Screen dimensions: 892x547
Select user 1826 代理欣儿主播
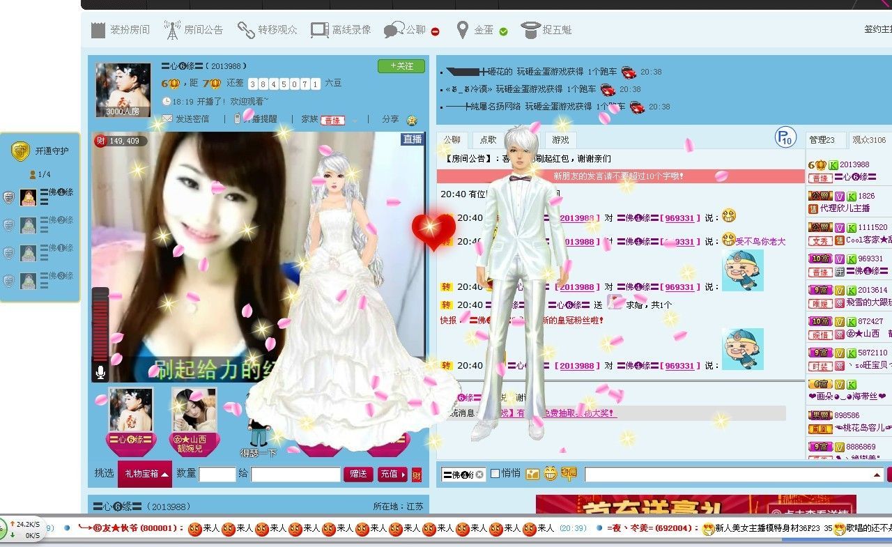click(849, 203)
